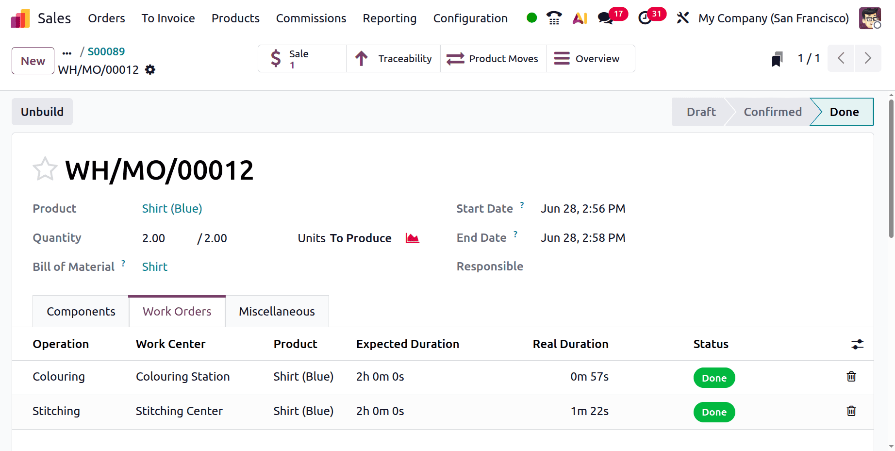Click the green online status indicator
This screenshot has height=451, width=895.
pyautogui.click(x=531, y=18)
